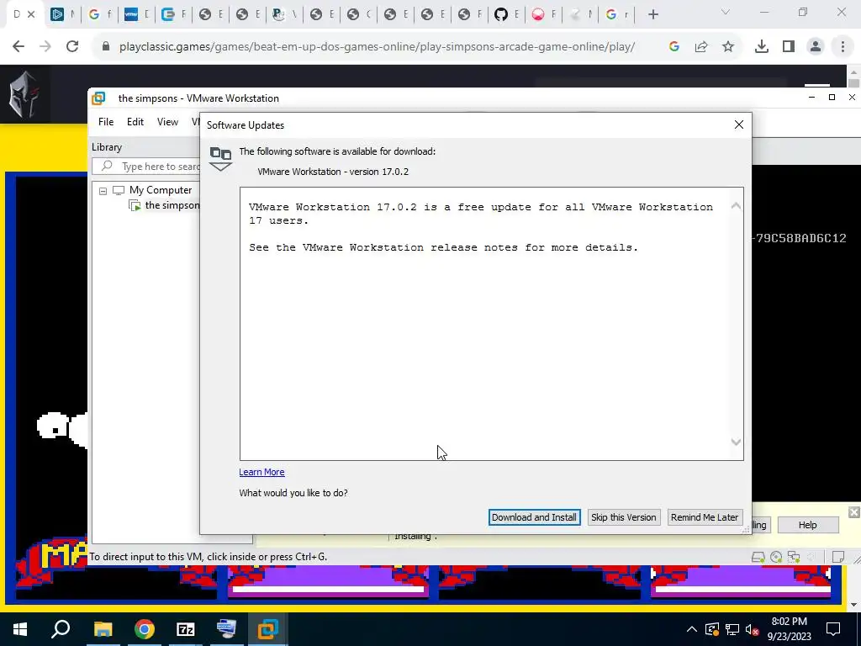The image size is (861, 646).
Task: Click the address bar URL
Action: 377,47
